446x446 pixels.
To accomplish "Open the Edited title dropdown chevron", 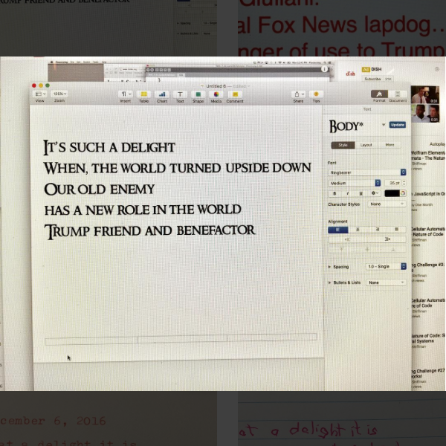I will pos(248,86).
